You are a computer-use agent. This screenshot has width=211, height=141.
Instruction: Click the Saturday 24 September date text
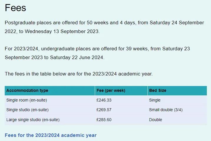tap(177, 23)
